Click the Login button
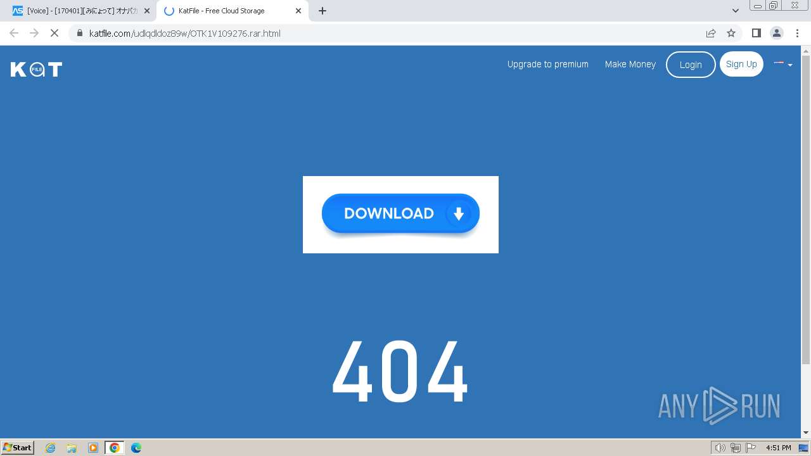Screen dimensions: 811x456 [691, 65]
